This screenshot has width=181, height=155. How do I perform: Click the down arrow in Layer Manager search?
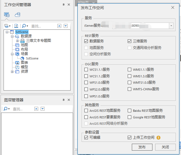click(x=43, y=109)
